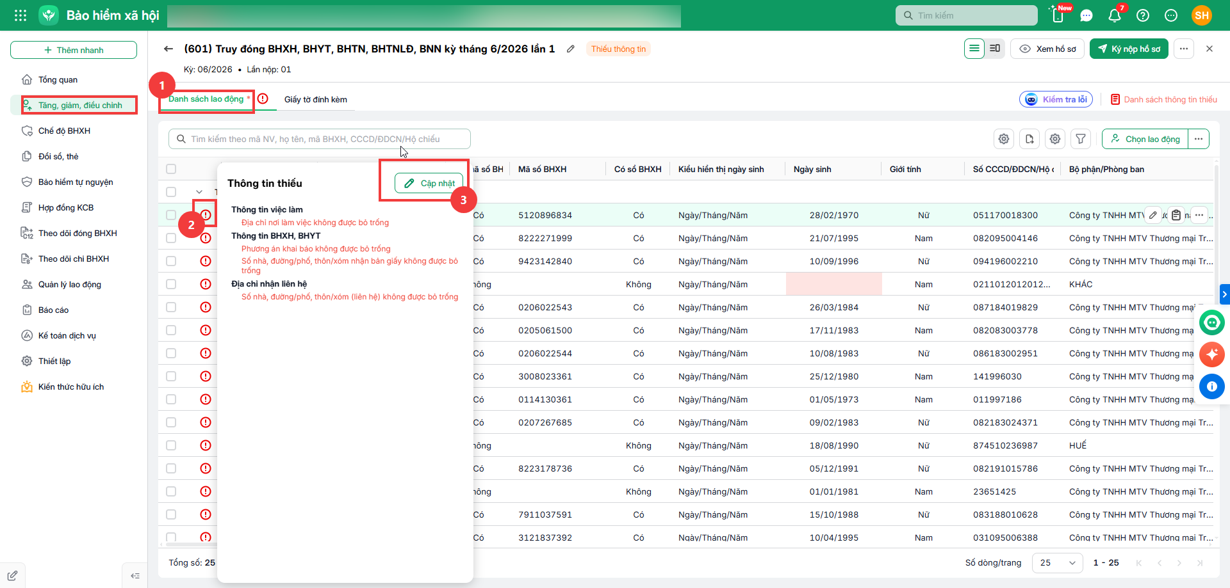This screenshot has width=1230, height=588.
Task: Open Quản lý lao động in sidebar
Action: [74, 284]
